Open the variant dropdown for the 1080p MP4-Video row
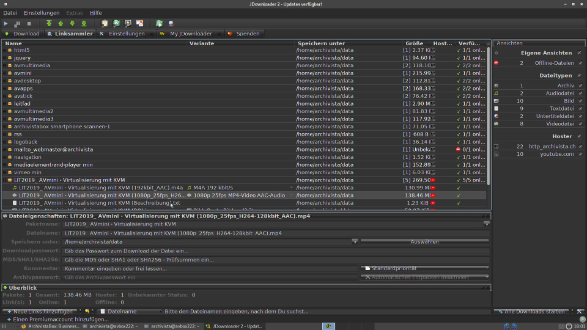The width and height of the screenshot is (587, 330). (291, 196)
